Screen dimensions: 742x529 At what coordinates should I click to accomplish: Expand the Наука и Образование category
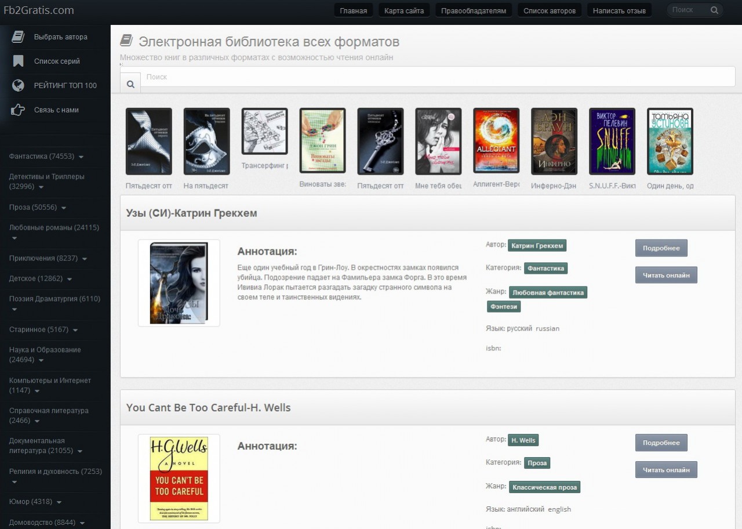click(x=40, y=360)
